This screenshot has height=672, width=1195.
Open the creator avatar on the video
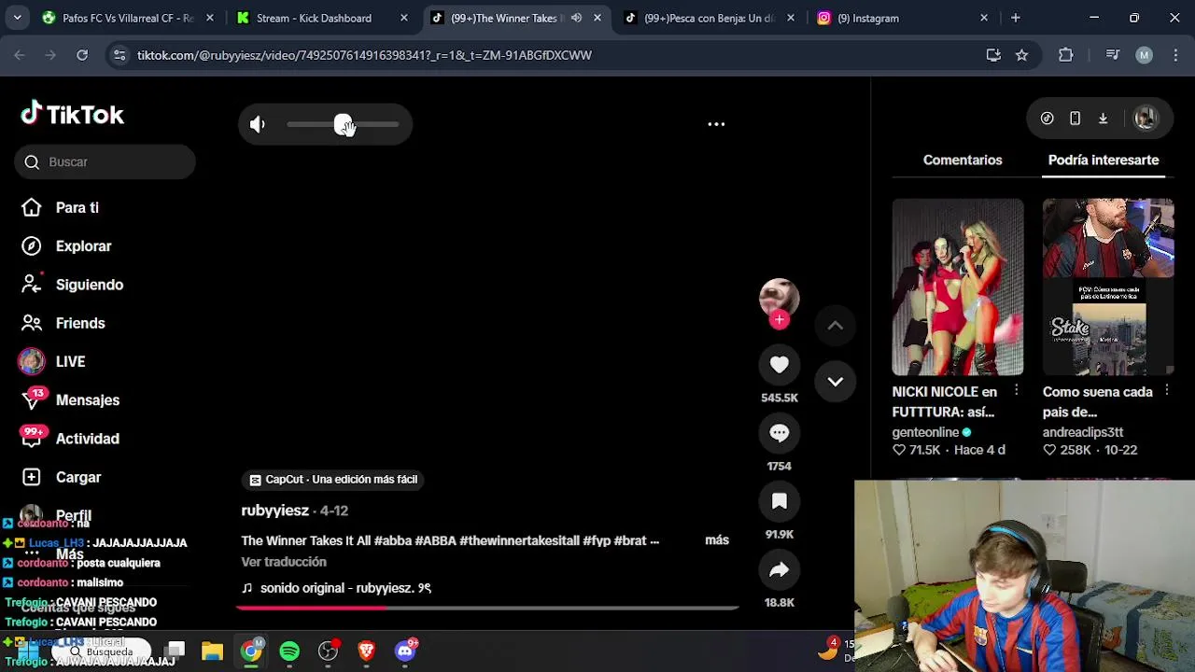(779, 299)
